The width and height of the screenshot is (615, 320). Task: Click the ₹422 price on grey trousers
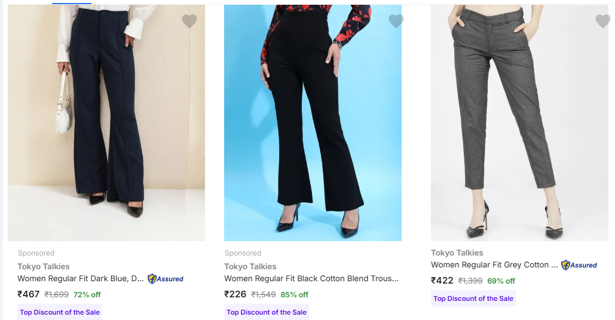442,281
